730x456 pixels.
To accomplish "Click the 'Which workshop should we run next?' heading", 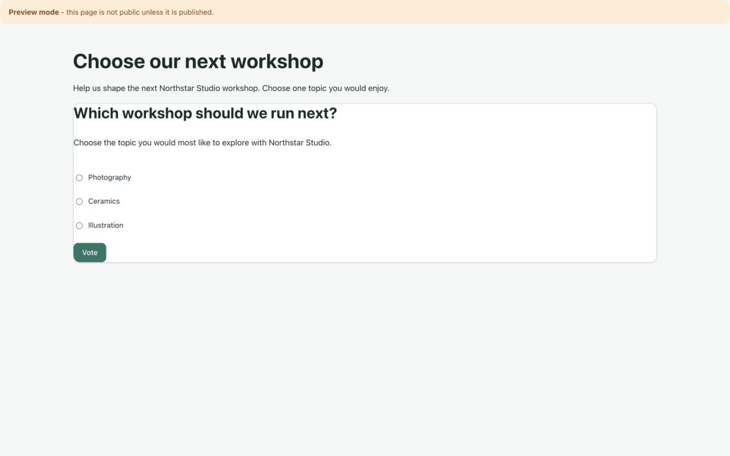I will coord(205,113).
